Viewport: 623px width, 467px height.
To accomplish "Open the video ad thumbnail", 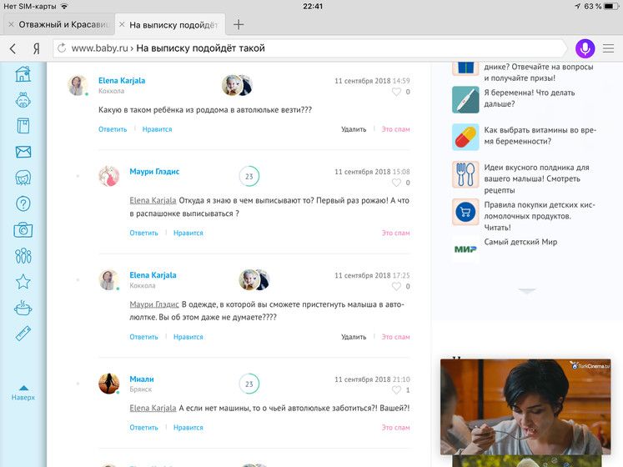I will pos(525,407).
